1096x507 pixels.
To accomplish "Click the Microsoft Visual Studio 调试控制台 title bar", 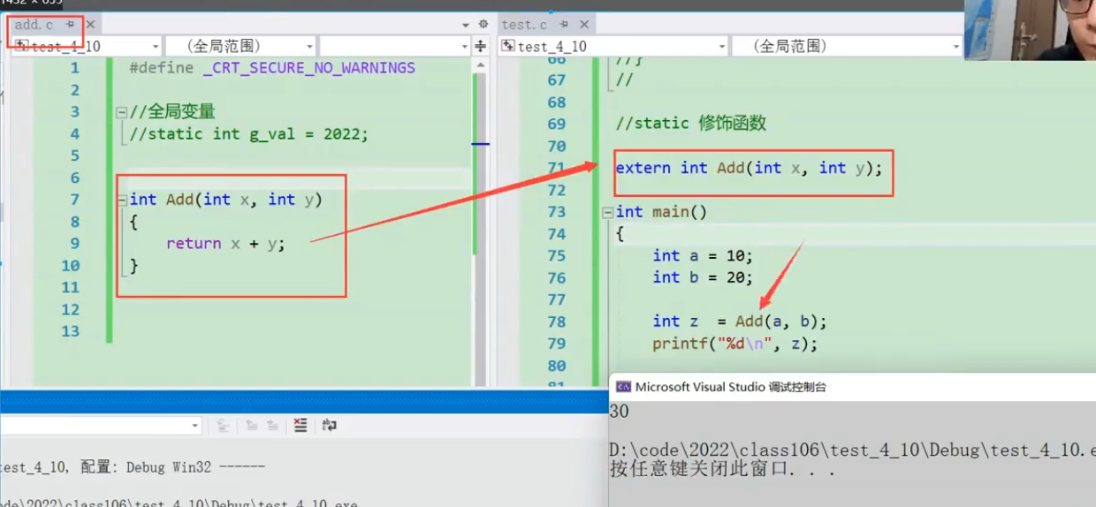I will click(852, 387).
